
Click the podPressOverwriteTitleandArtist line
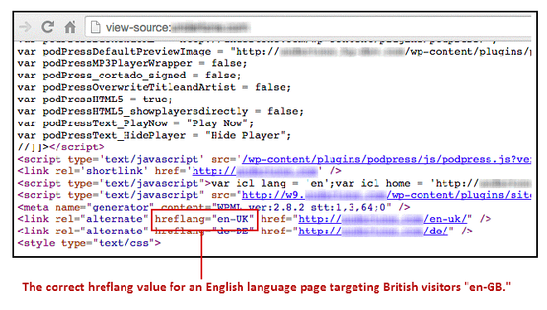click(x=154, y=87)
